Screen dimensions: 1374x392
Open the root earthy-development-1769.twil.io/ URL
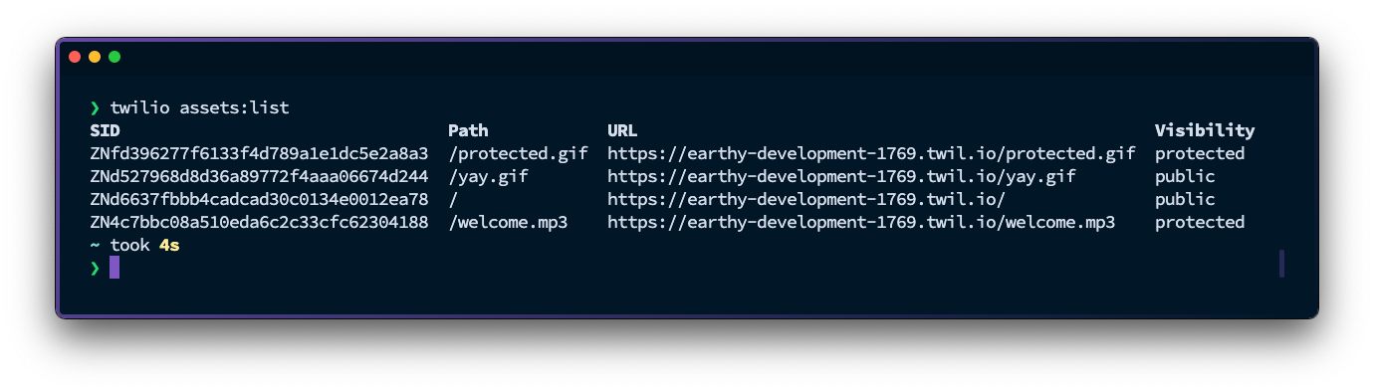click(806, 199)
